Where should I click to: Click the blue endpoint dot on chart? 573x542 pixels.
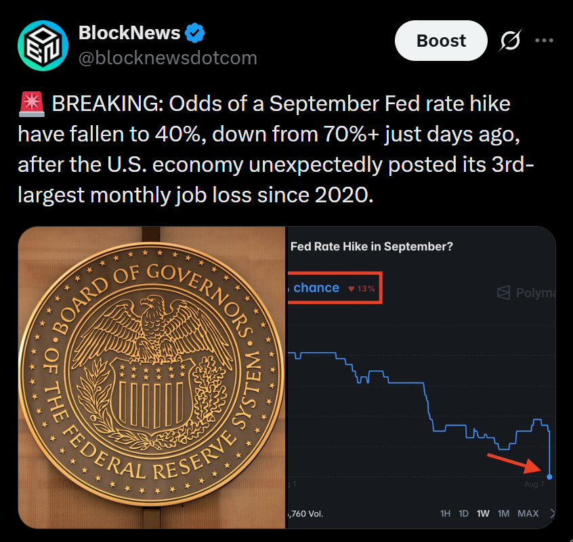click(549, 476)
